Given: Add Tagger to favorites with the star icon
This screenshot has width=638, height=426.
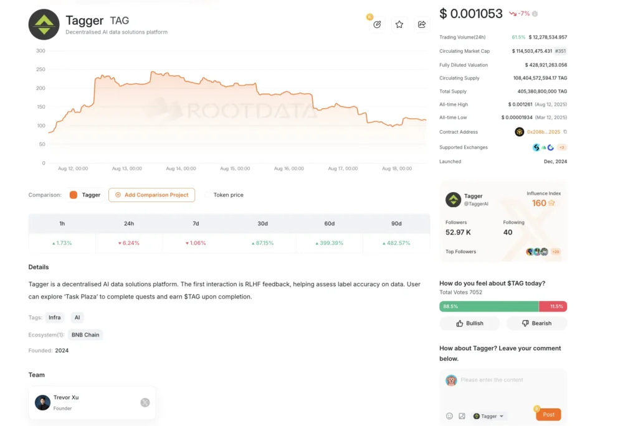Looking at the screenshot, I should [399, 24].
